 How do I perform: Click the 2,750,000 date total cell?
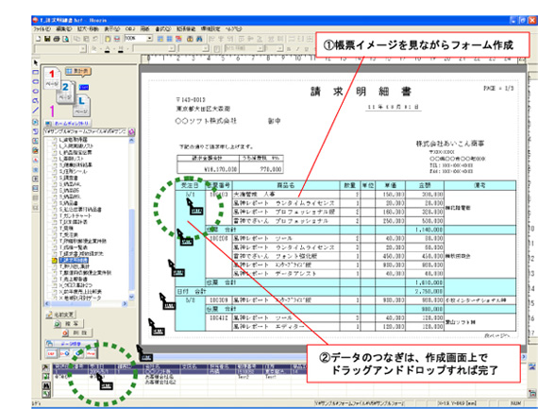coord(425,291)
